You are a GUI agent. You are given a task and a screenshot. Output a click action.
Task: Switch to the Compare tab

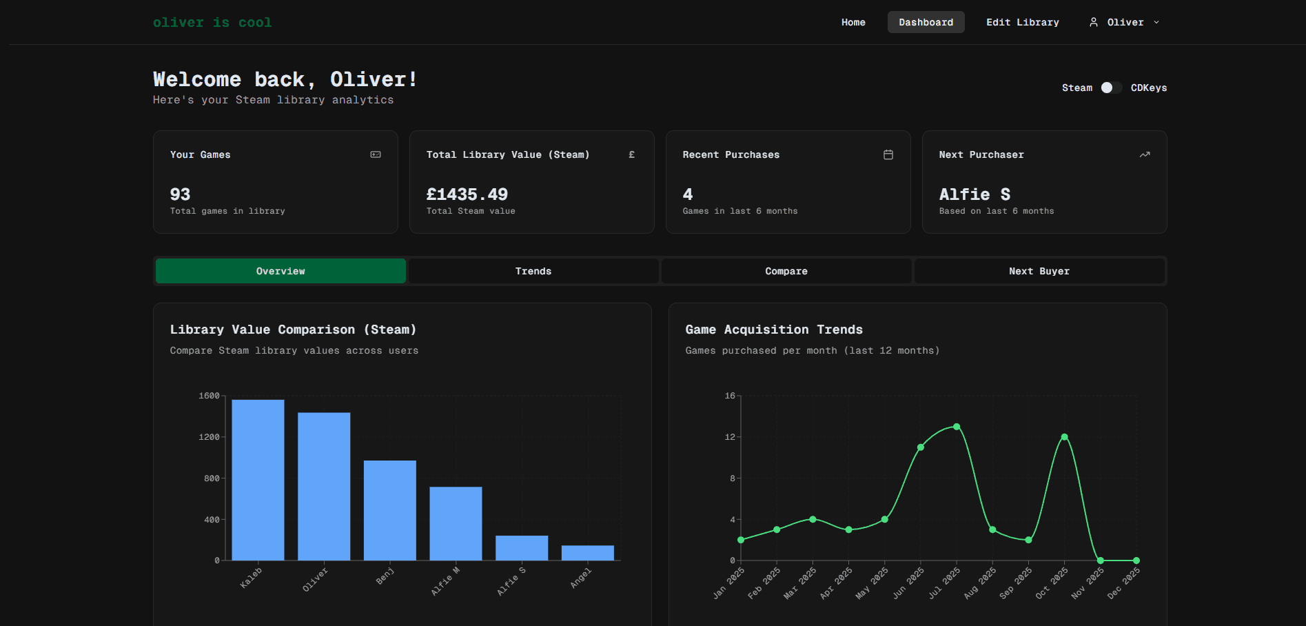pyautogui.click(x=786, y=271)
